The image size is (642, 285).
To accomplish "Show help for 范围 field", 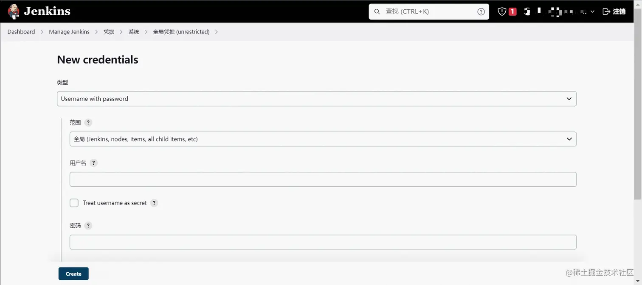I will point(88,122).
